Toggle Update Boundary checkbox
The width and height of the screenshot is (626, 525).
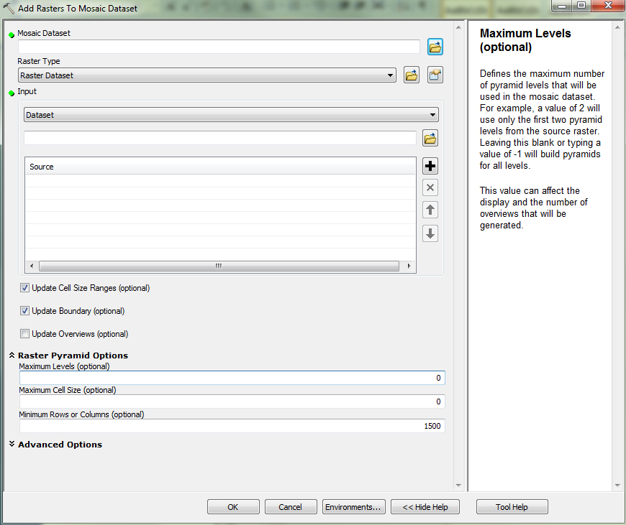pyautogui.click(x=24, y=311)
